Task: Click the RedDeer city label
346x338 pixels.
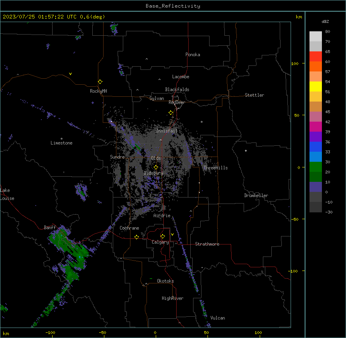Action: 177,102
